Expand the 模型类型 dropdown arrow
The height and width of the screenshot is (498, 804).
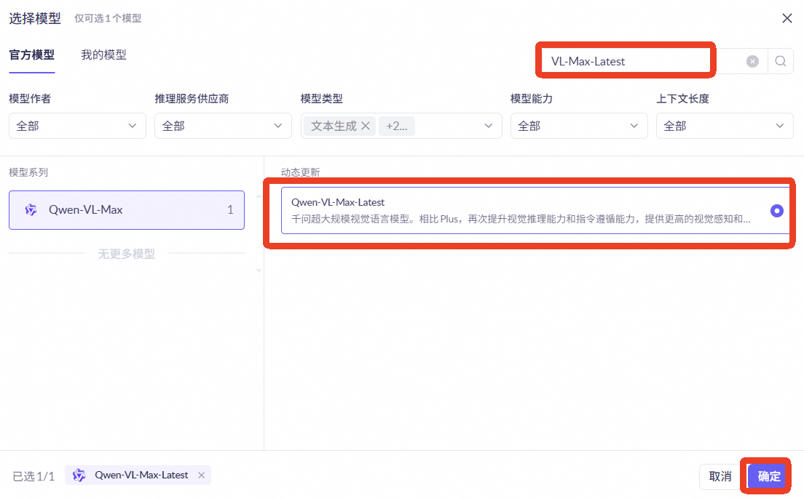point(488,126)
